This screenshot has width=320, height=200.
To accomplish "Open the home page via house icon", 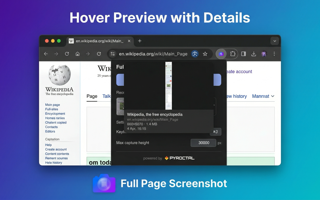I will [77, 54].
